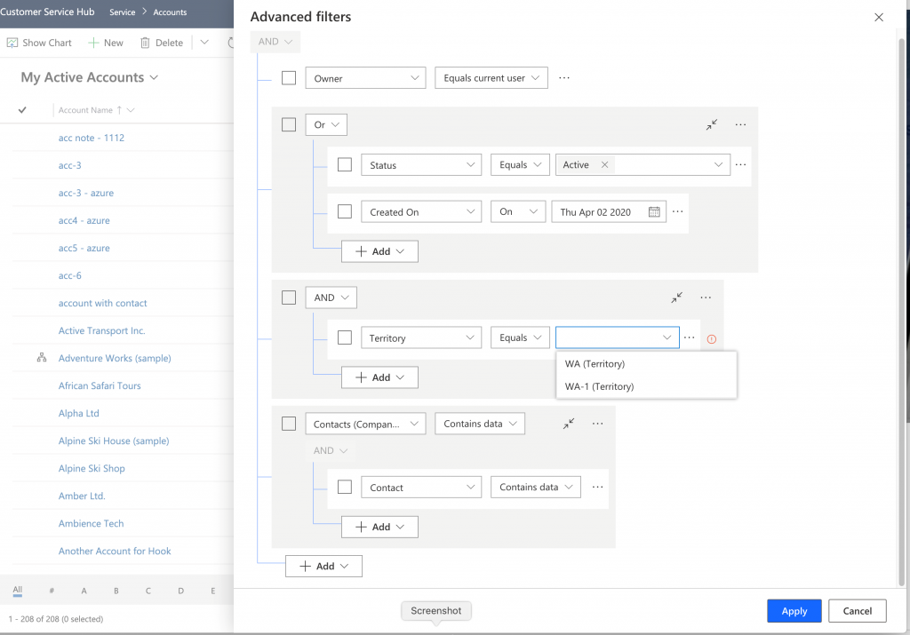
Task: Open the calendar icon on the Created On date
Action: coord(654,211)
